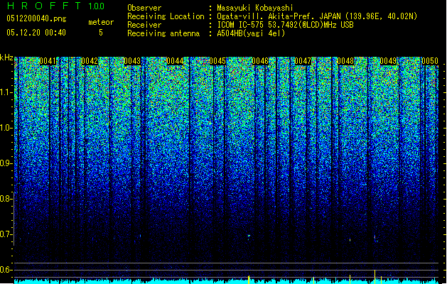Click the 0.6 kHz axis tick label
Viewport: 447px width, 284px height.
coord(6,270)
